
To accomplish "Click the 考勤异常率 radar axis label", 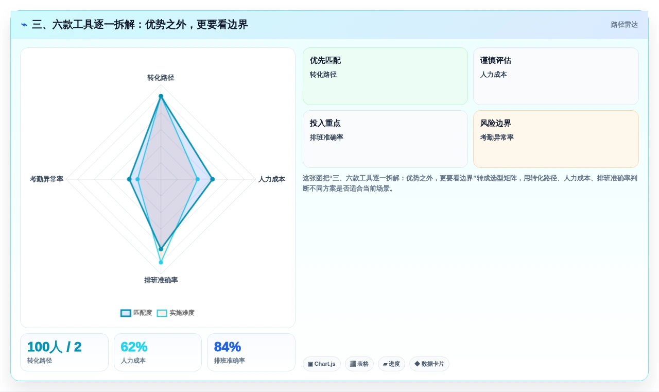I will 46,179.
